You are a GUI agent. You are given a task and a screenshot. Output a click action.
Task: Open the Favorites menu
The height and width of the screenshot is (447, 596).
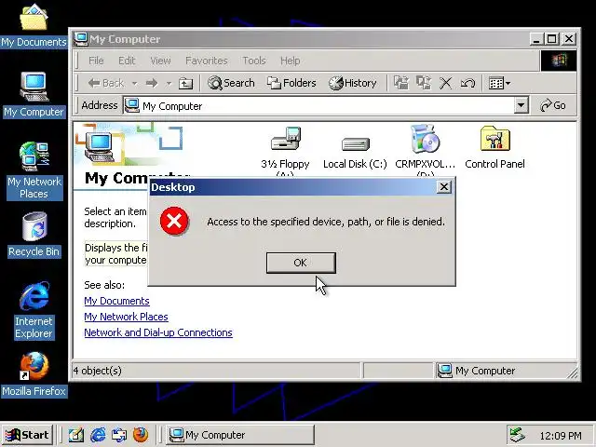(207, 61)
